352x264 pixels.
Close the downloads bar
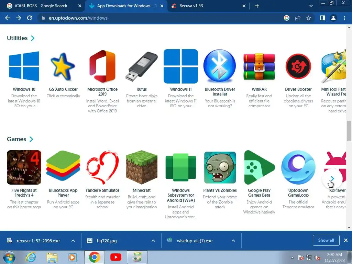pos(346,240)
